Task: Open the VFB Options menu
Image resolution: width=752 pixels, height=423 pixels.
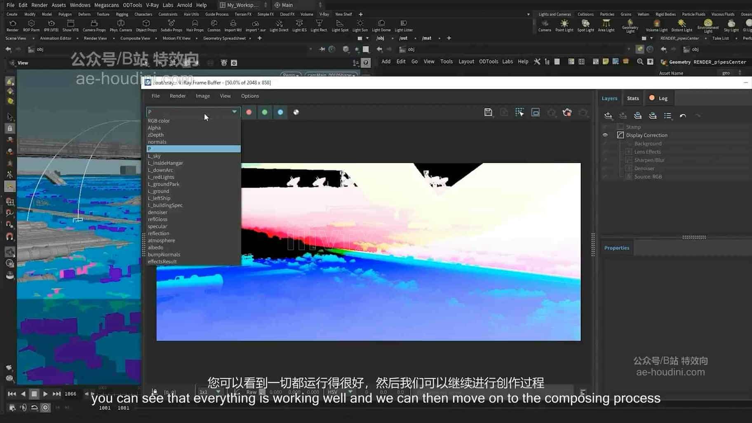Action: 250,96
